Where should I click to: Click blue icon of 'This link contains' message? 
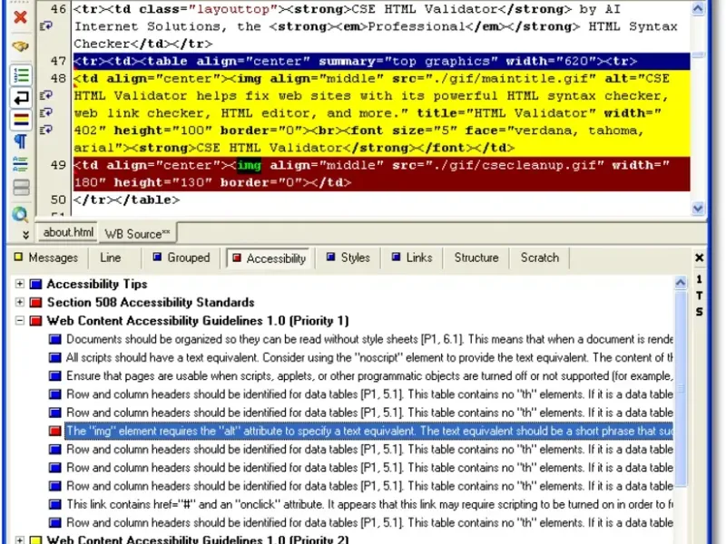coord(55,504)
